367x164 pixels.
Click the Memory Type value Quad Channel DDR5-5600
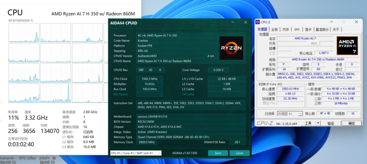tap(191, 137)
